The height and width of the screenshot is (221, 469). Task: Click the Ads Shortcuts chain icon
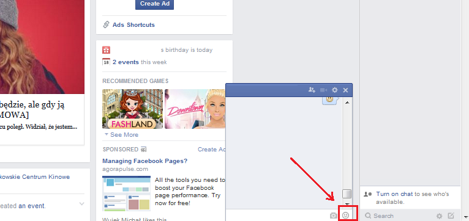106,24
